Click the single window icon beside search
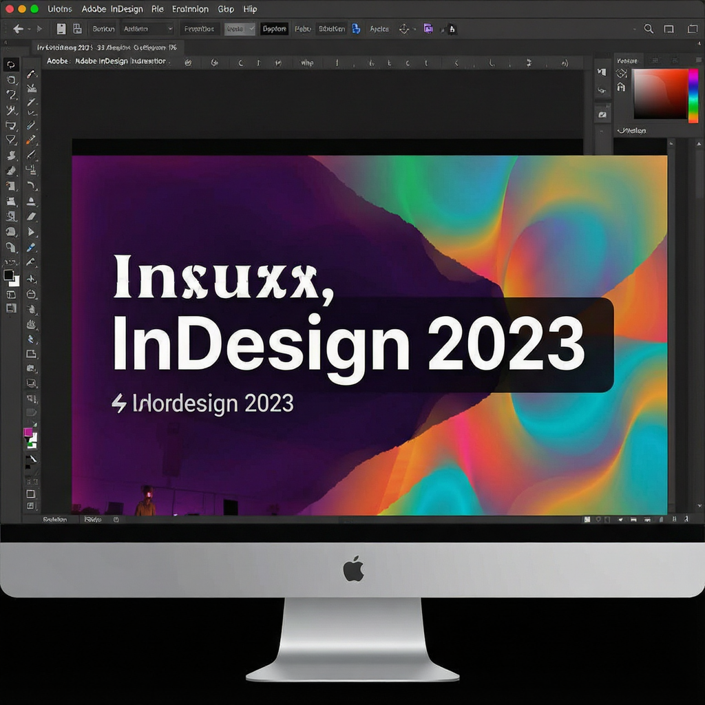705x705 pixels. [x=669, y=29]
